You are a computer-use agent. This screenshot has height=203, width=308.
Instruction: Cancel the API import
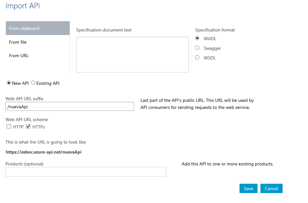tap(271, 189)
